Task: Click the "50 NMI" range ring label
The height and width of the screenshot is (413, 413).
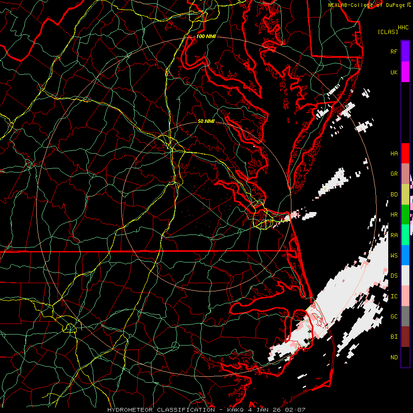Action: pos(206,121)
